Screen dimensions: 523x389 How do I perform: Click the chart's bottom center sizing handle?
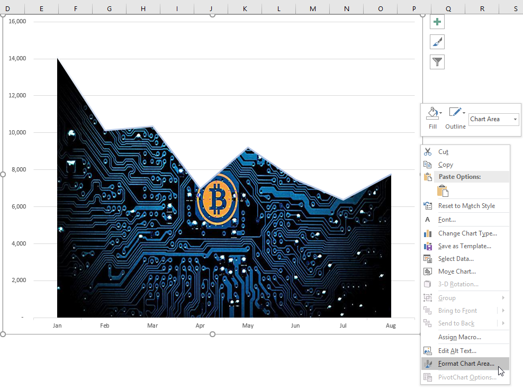(x=212, y=334)
